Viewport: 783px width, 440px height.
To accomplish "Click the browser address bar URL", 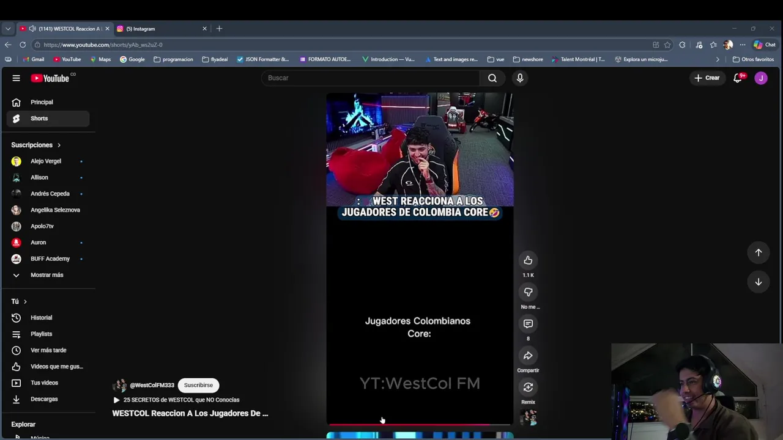I will (x=103, y=45).
